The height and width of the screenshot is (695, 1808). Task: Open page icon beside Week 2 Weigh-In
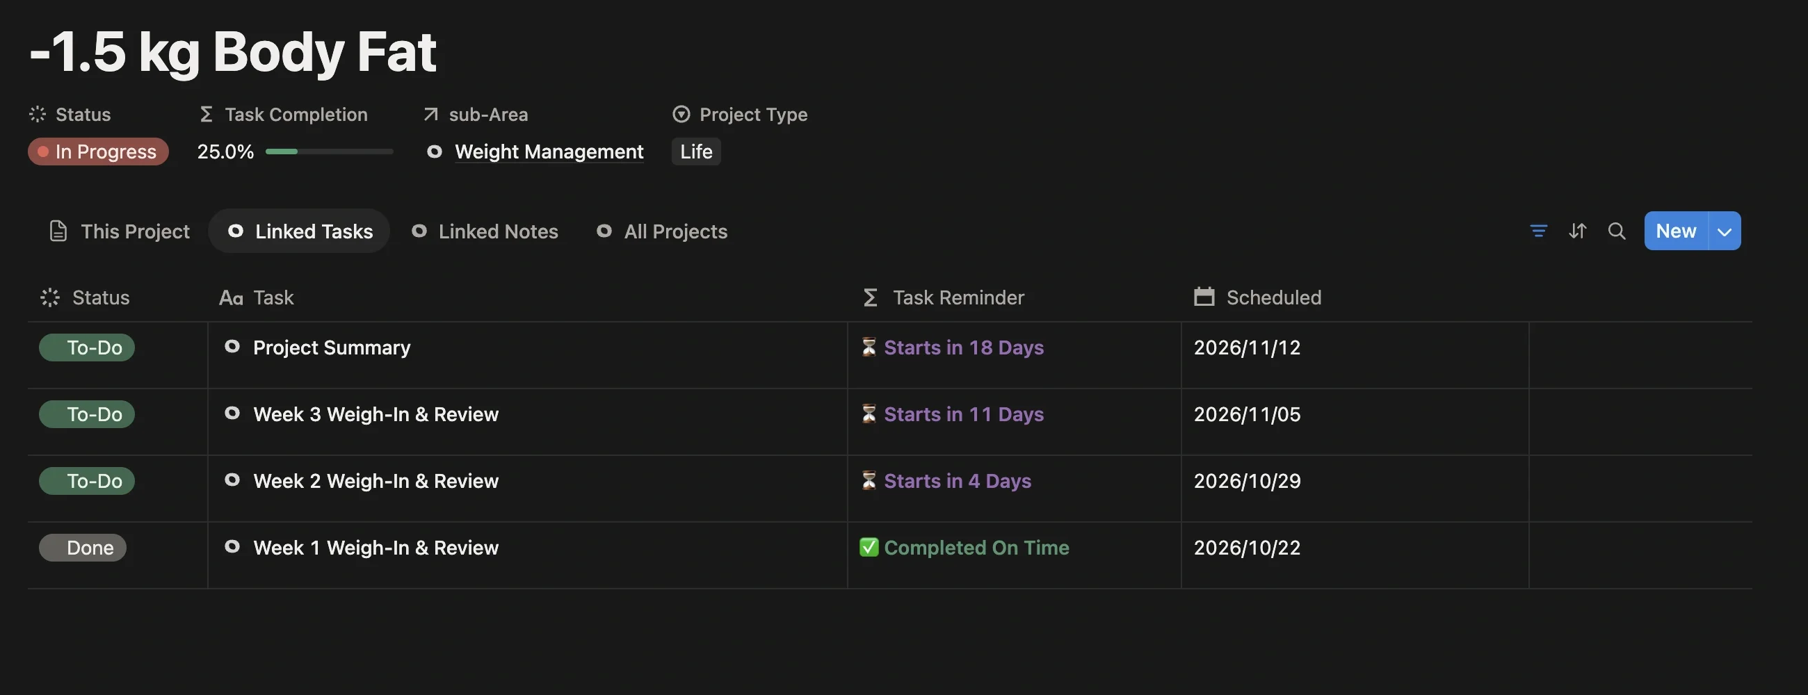[x=232, y=480]
